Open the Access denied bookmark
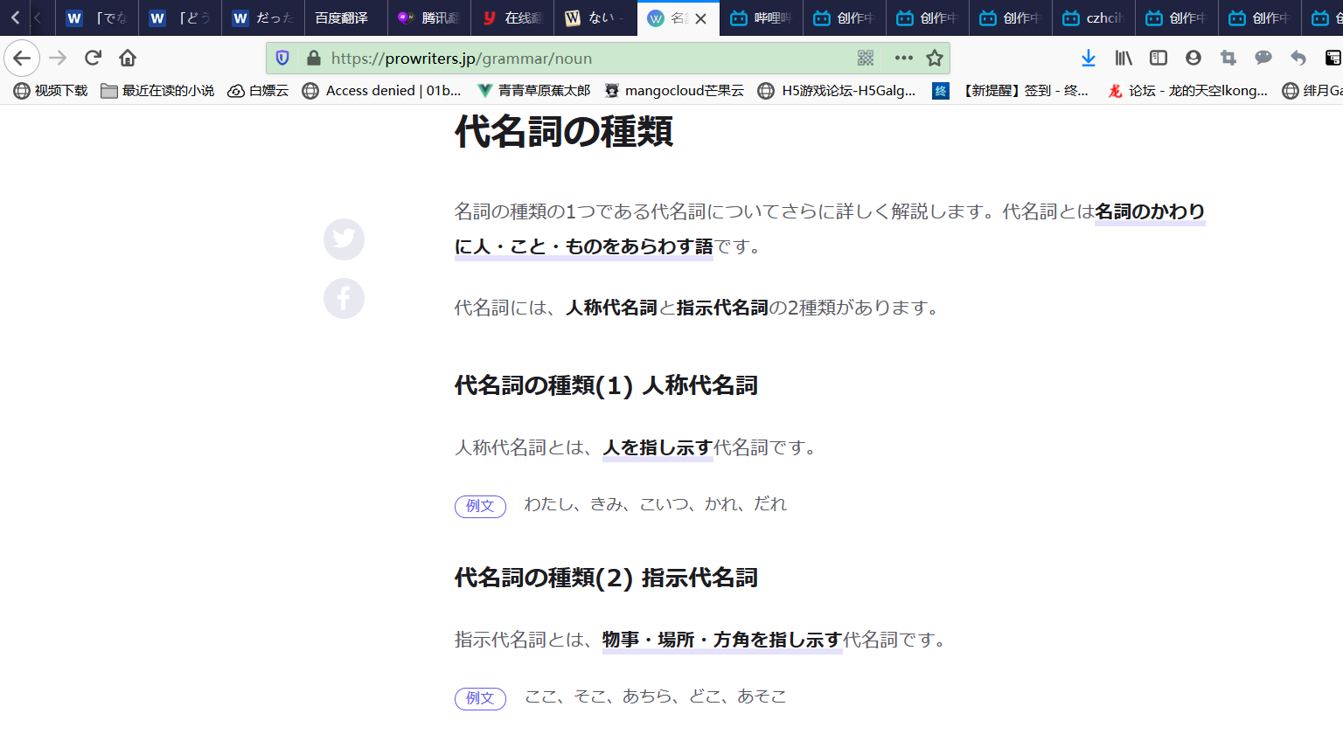This screenshot has width=1343, height=755. 382,91
